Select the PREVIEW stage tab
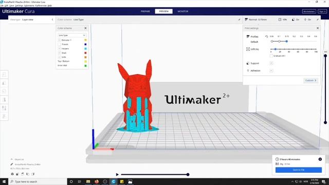 click(x=163, y=11)
